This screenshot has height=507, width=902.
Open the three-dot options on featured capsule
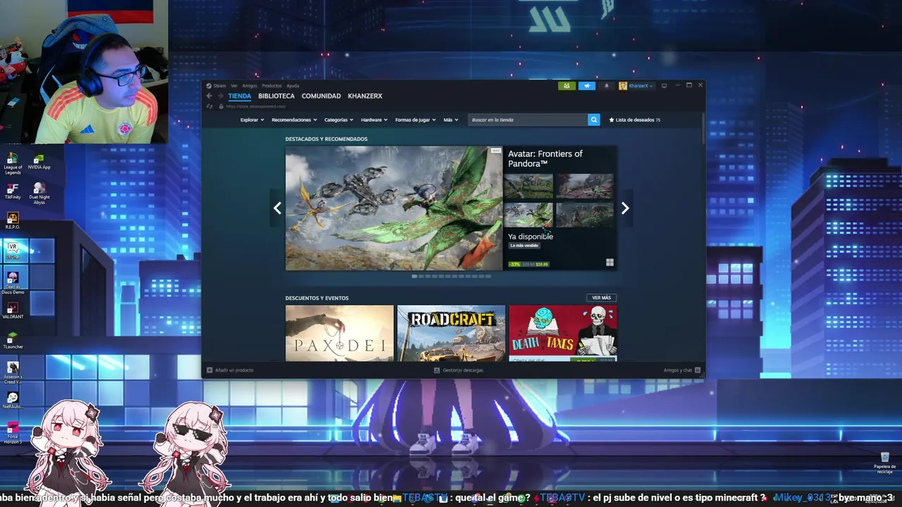coord(495,151)
